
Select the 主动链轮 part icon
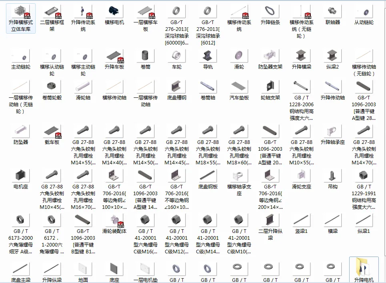click(21, 56)
